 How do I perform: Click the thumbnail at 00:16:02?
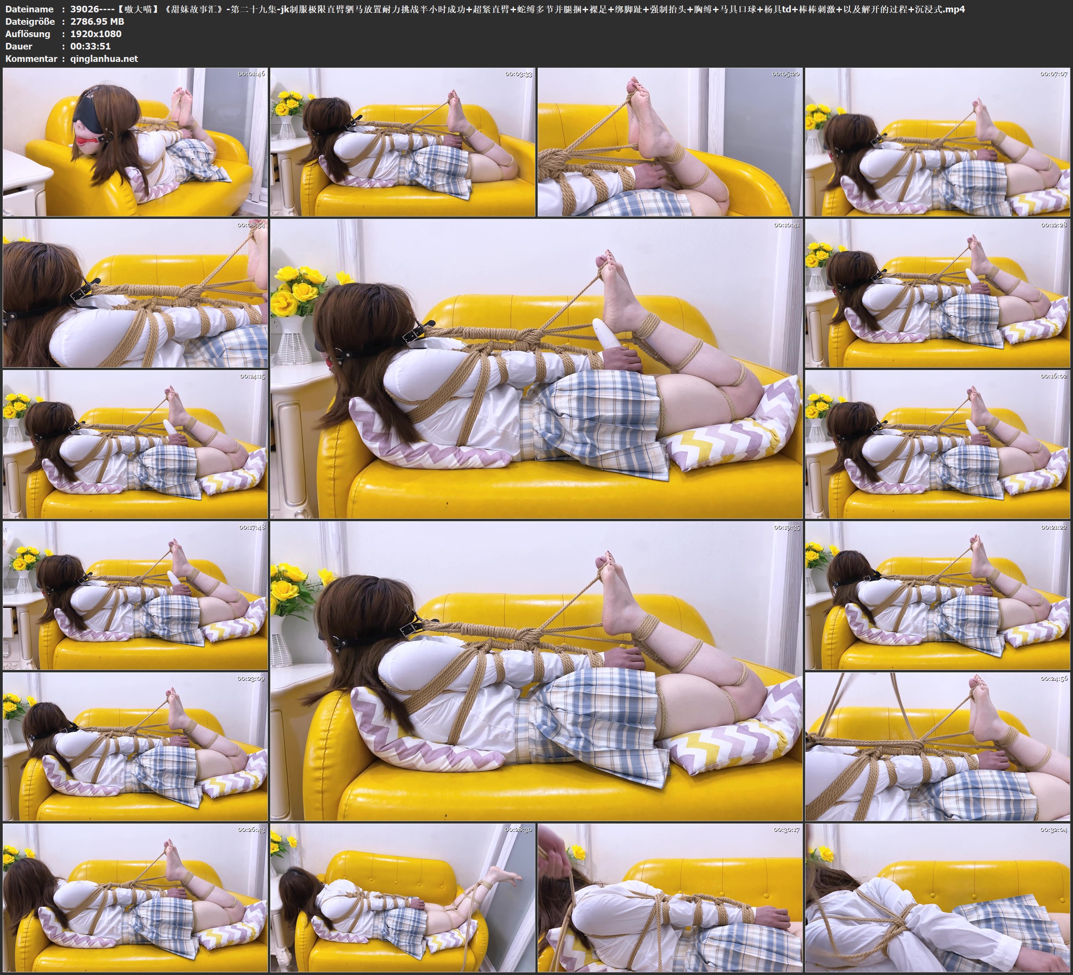point(937,444)
